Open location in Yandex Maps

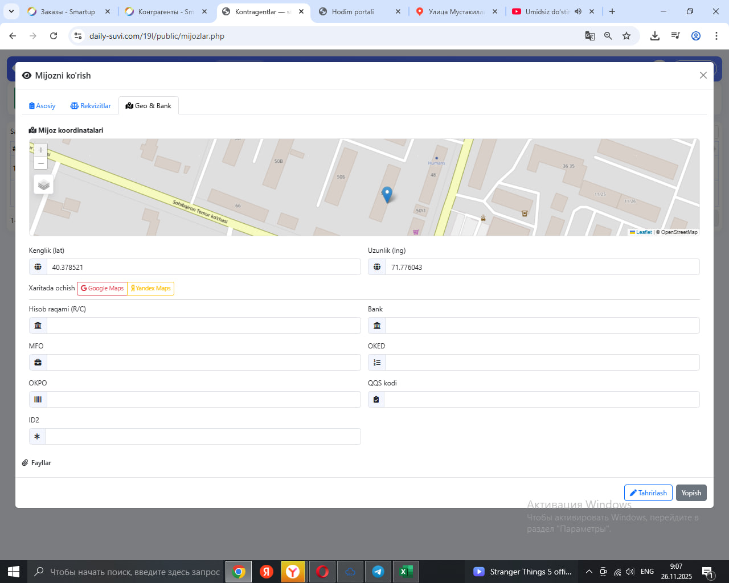pyautogui.click(x=151, y=289)
